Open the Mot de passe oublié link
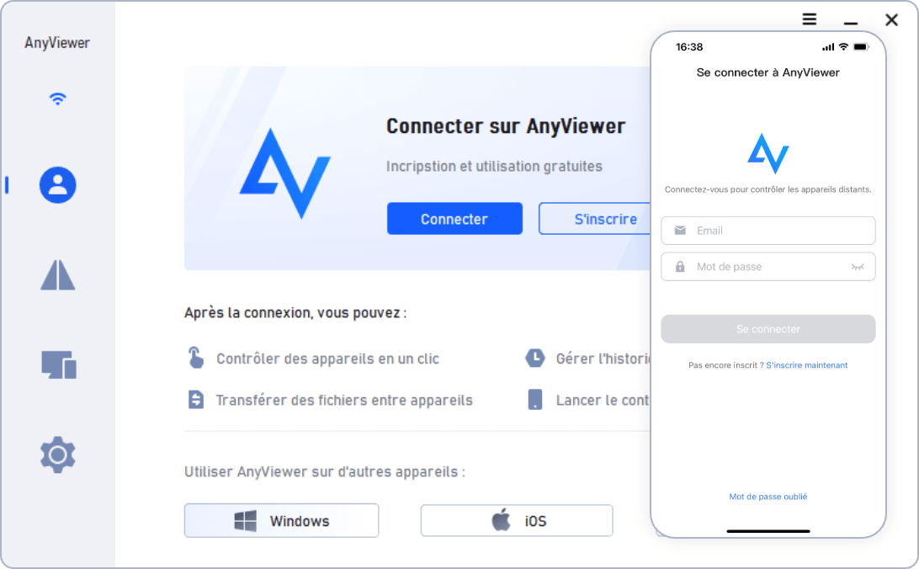 click(x=768, y=497)
